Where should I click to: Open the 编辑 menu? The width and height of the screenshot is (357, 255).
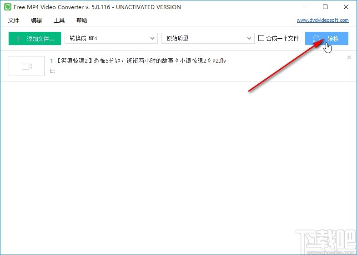[x=36, y=20]
